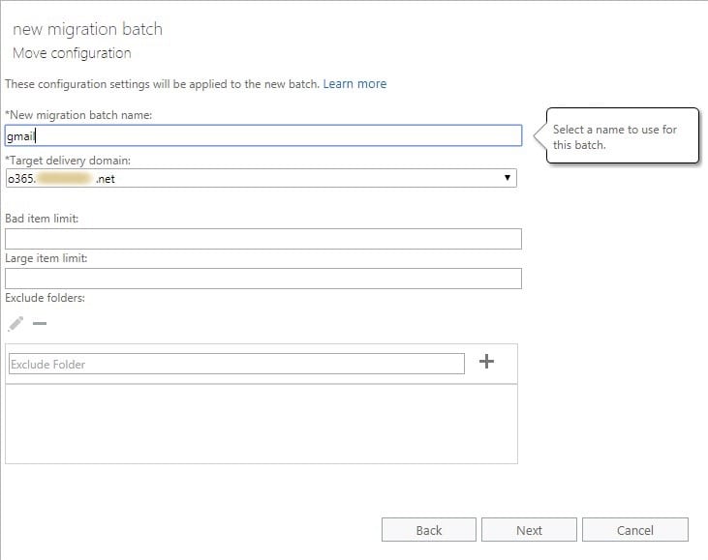Click the 'Move configuration' subtitle
The width and height of the screenshot is (708, 560).
tap(72, 53)
